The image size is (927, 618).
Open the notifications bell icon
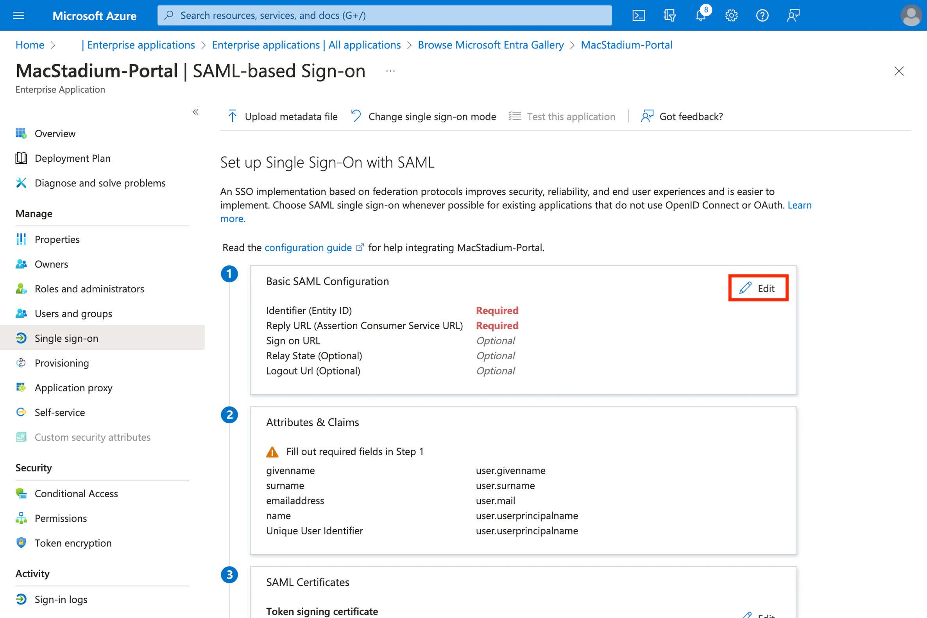[x=700, y=15]
